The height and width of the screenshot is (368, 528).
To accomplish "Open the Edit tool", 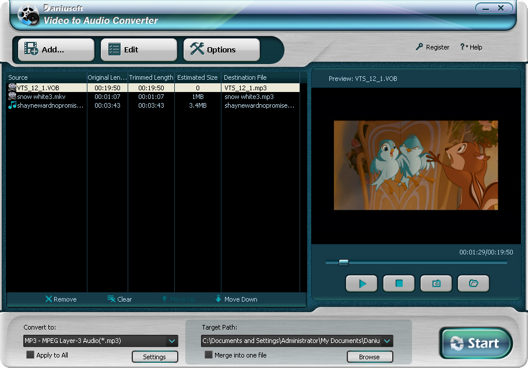I will coord(139,49).
